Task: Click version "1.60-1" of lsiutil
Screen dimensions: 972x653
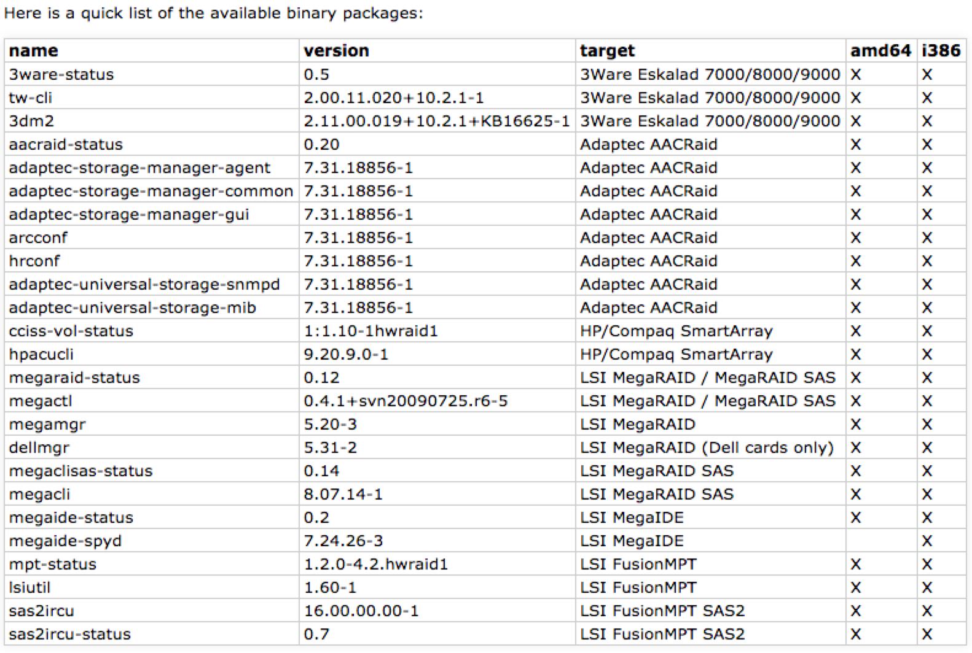Action: tap(330, 587)
